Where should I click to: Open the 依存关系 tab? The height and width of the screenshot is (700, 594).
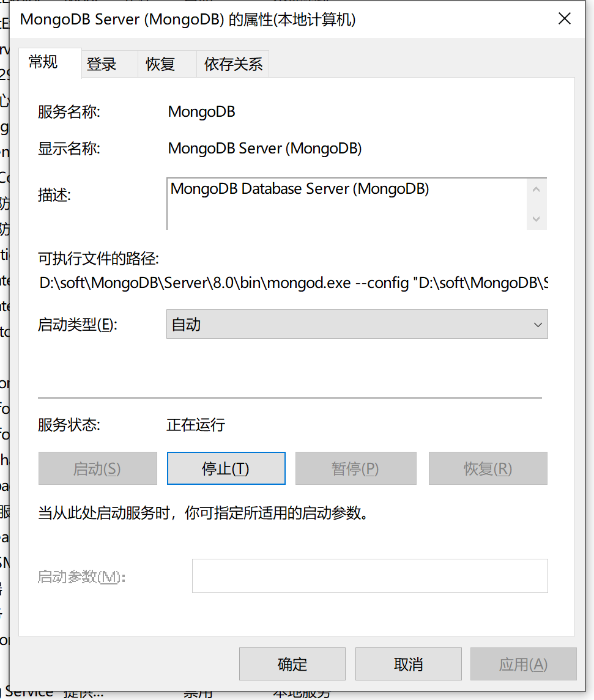[x=232, y=64]
